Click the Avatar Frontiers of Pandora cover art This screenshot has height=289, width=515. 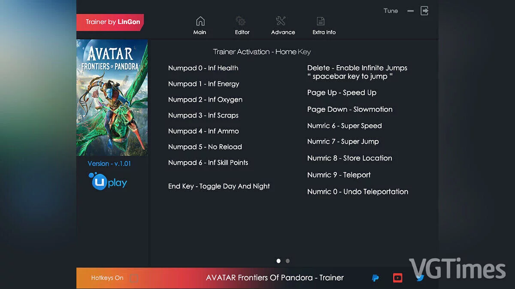click(112, 97)
